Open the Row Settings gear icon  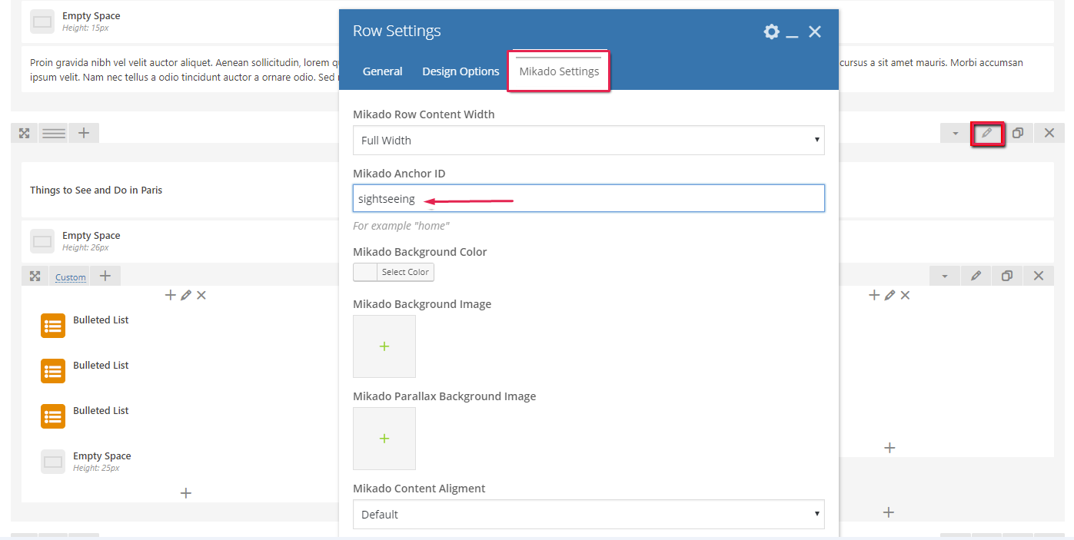point(771,31)
